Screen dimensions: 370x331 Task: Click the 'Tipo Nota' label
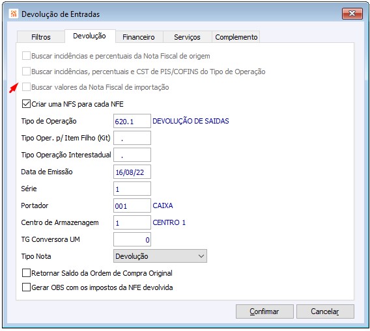36,256
